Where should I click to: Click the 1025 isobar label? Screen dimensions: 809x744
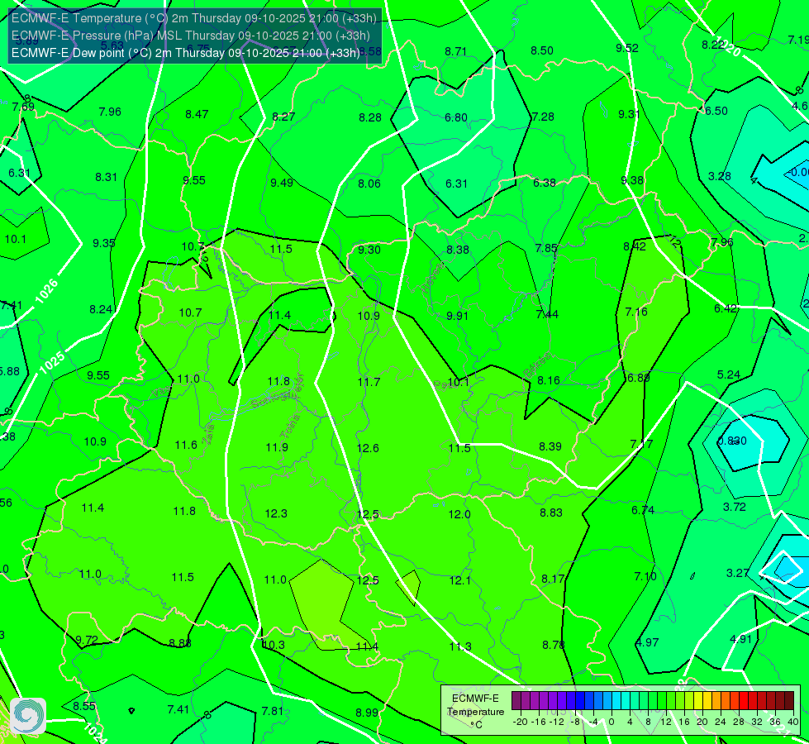coord(51,363)
